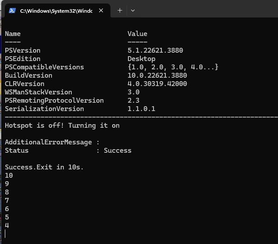Screen dimensions: 278x244
Task: Click the Hotspot is off message line
Action: tap(62, 126)
